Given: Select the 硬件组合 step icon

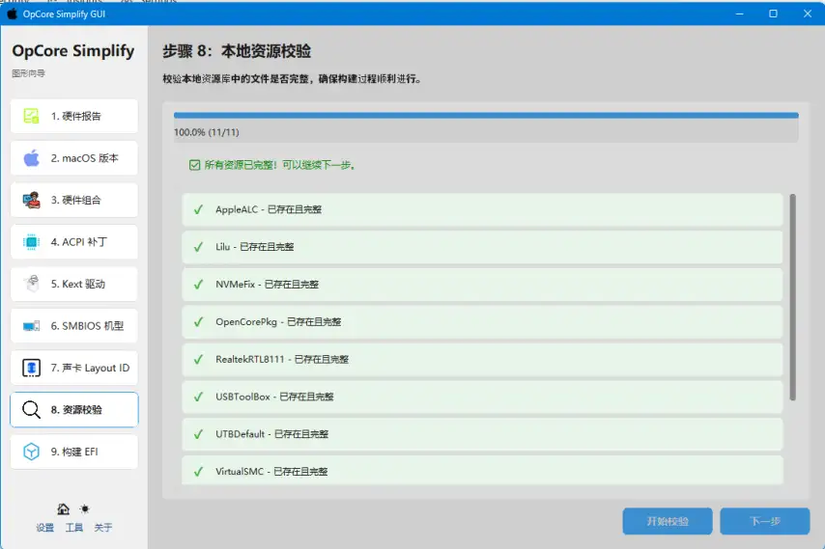Looking at the screenshot, I should (x=31, y=200).
